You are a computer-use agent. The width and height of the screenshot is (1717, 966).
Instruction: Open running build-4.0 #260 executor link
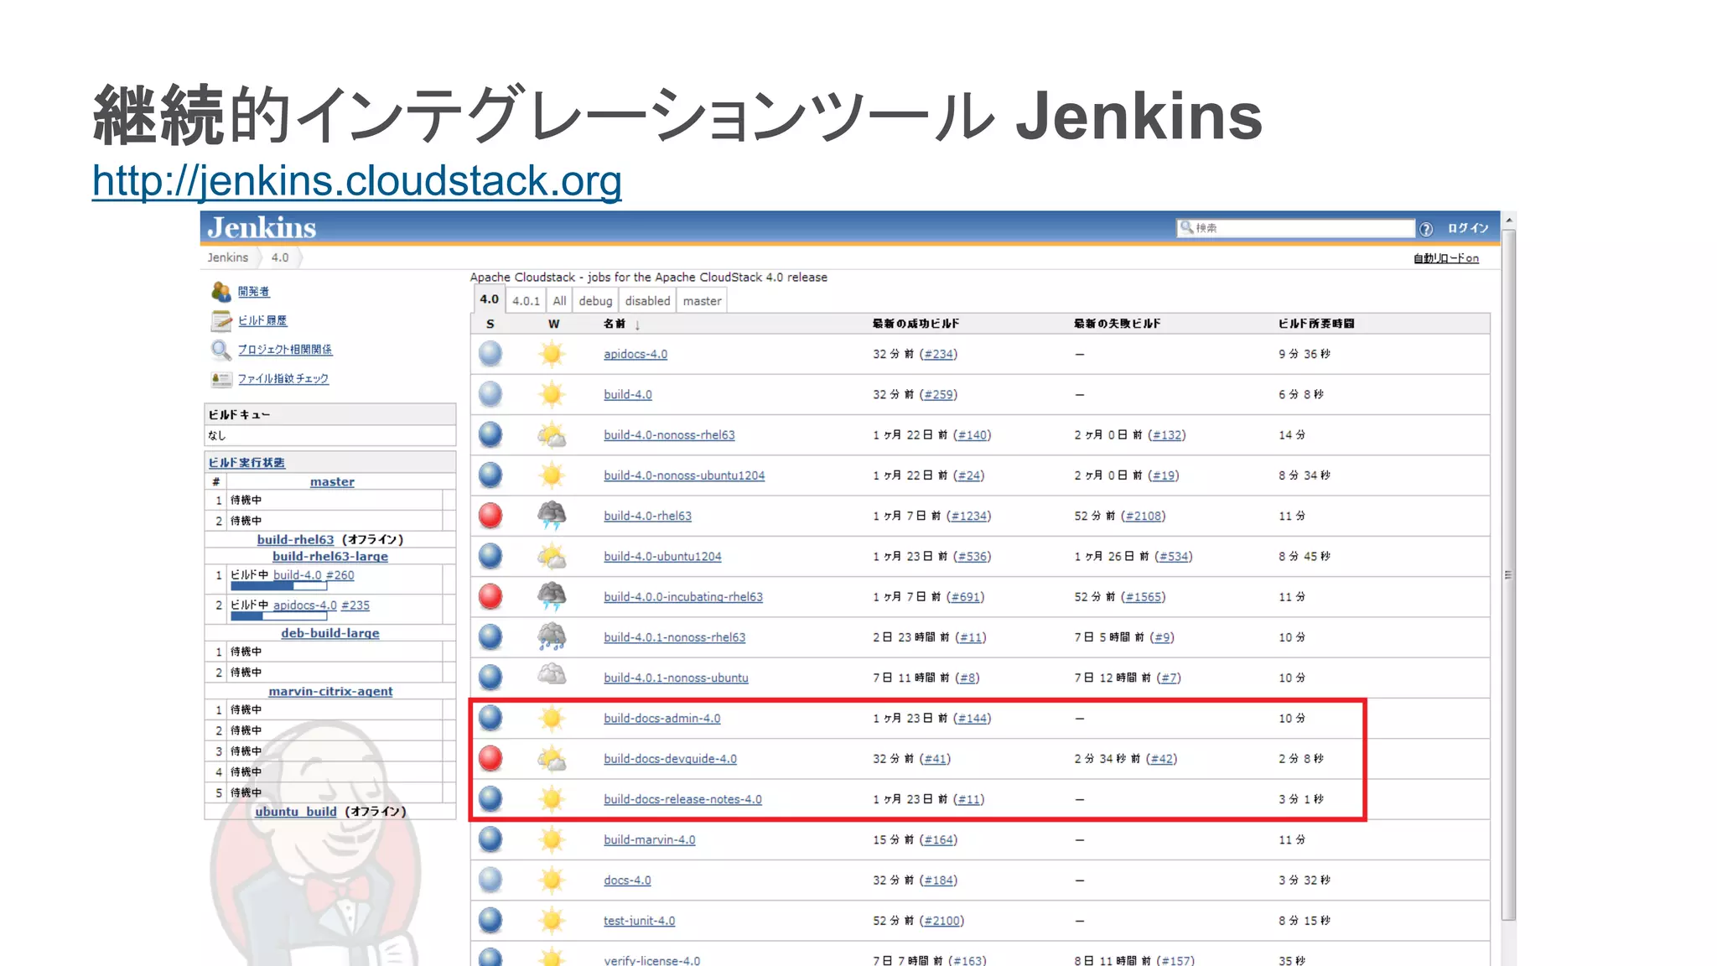[x=314, y=575]
